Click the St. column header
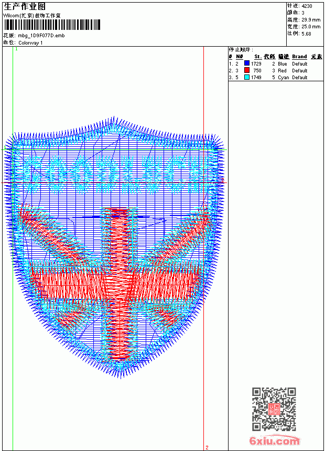The width and height of the screenshot is (325, 451). point(258,57)
